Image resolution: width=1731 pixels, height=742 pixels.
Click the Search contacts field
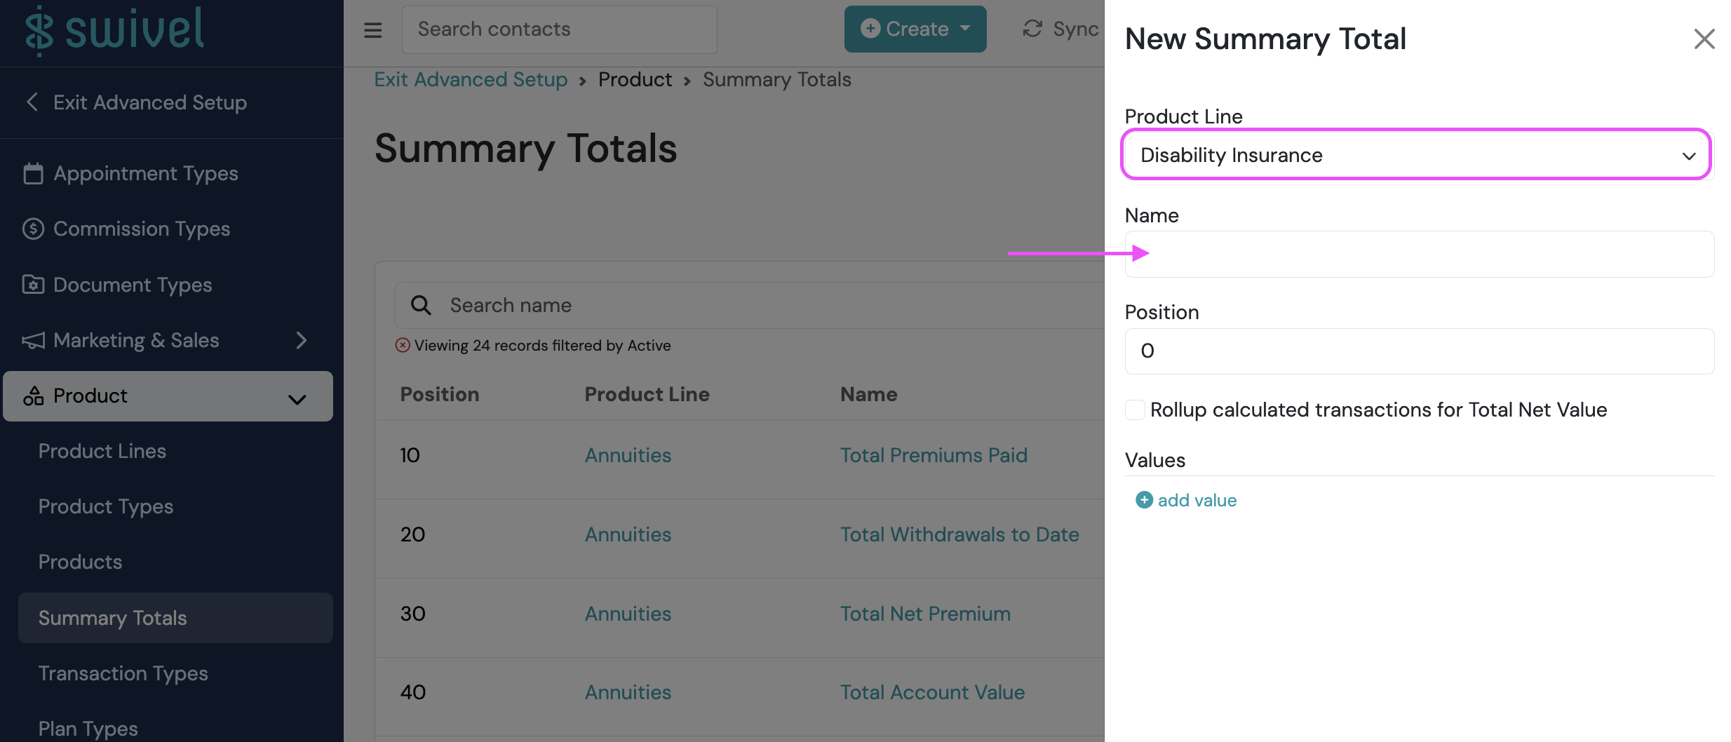[x=559, y=29]
